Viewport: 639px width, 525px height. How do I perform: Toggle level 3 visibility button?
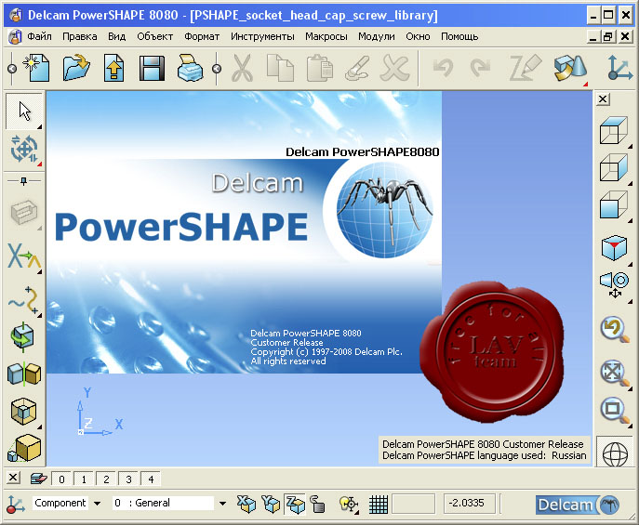pos(128,479)
